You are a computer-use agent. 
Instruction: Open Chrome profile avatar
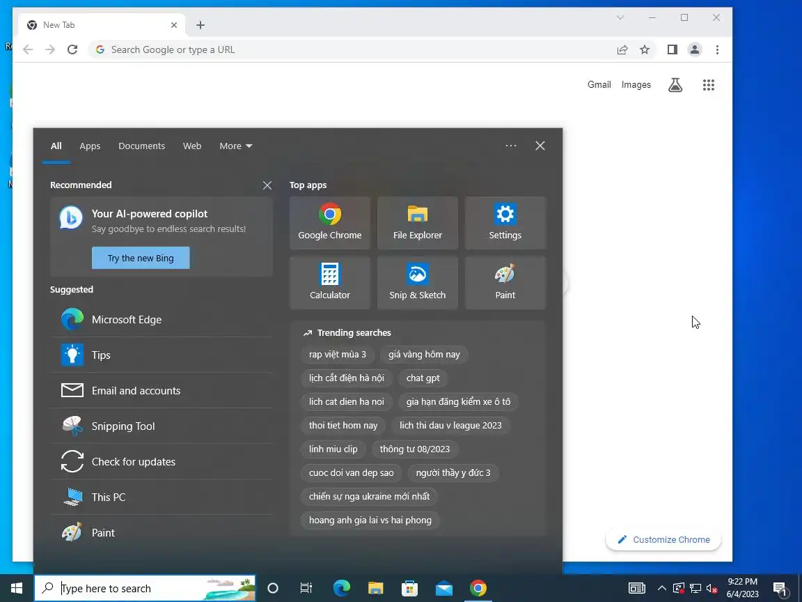coord(695,49)
